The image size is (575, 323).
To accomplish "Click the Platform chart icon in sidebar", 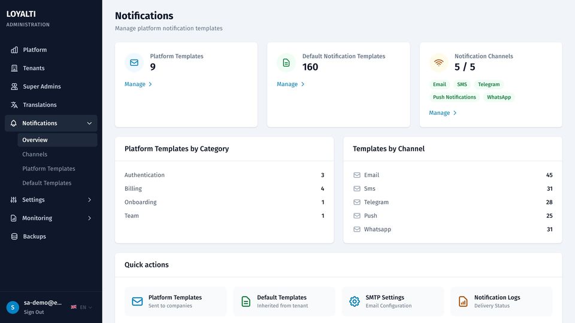I will click(14, 50).
